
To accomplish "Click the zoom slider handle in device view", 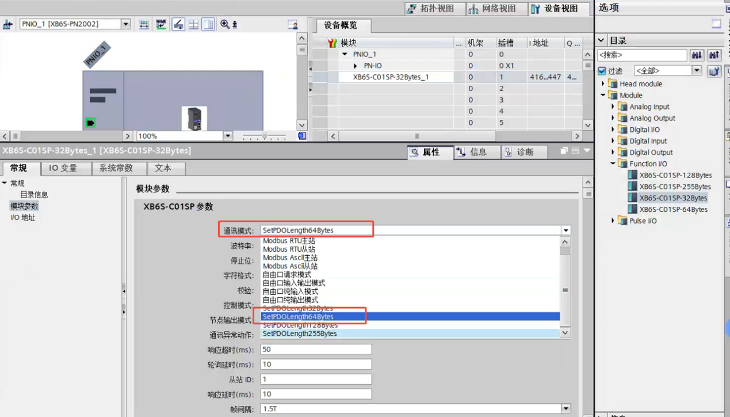I will click(x=265, y=136).
